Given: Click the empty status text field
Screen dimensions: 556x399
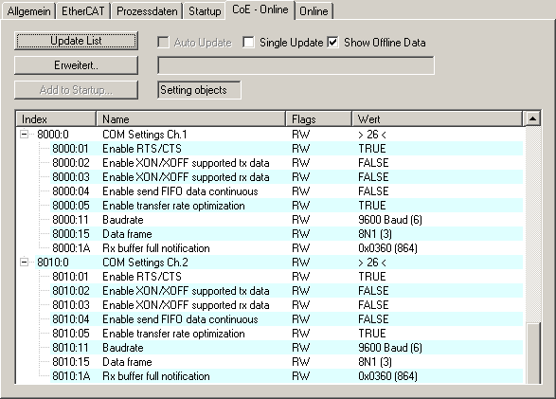Looking at the screenshot, I should pos(296,65).
